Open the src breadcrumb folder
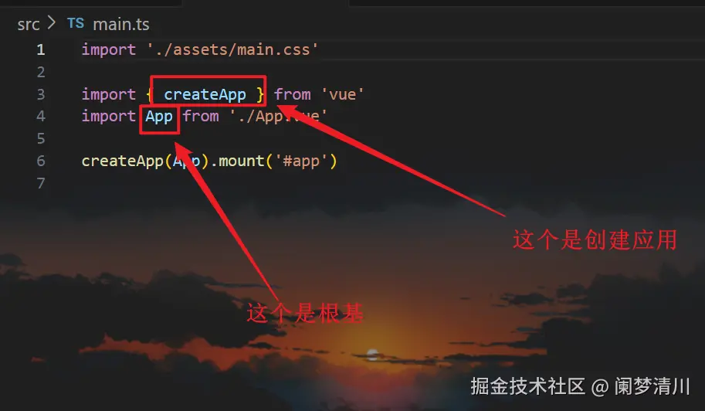The width and height of the screenshot is (705, 411). [x=29, y=24]
